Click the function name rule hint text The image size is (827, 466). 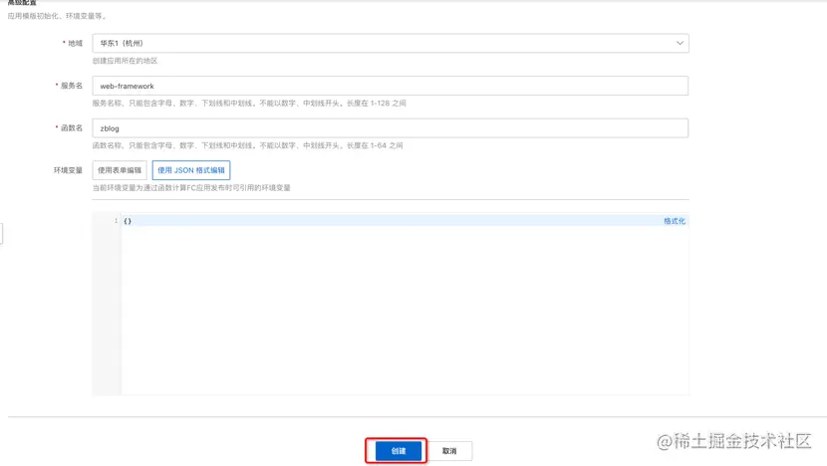(247, 145)
